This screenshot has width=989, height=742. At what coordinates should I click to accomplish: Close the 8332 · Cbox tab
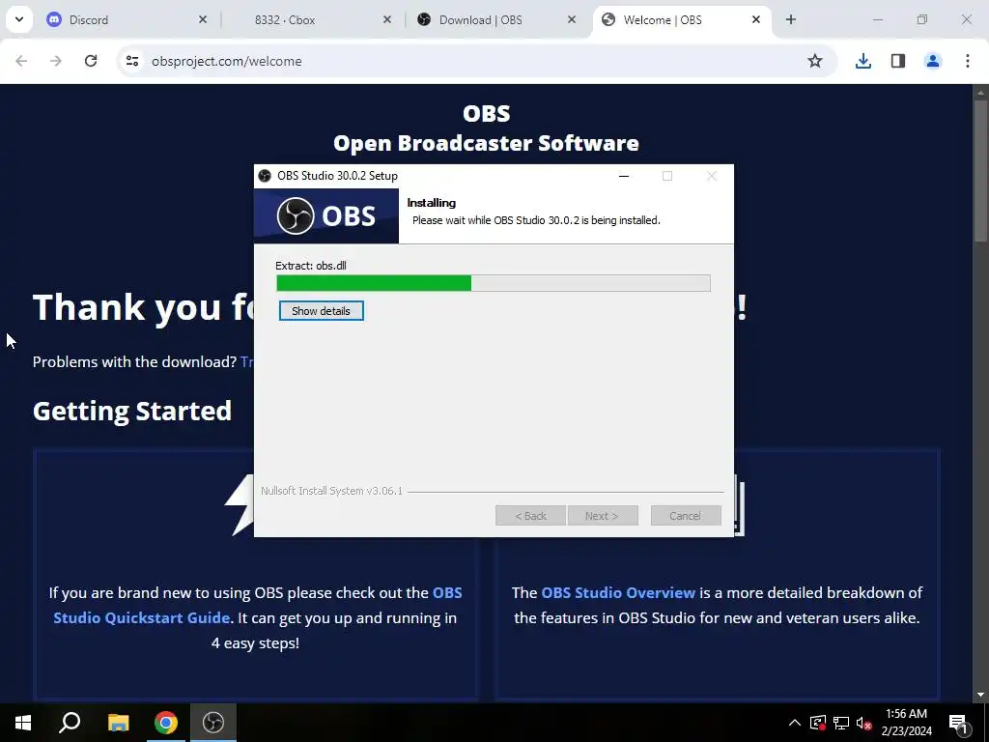click(387, 19)
